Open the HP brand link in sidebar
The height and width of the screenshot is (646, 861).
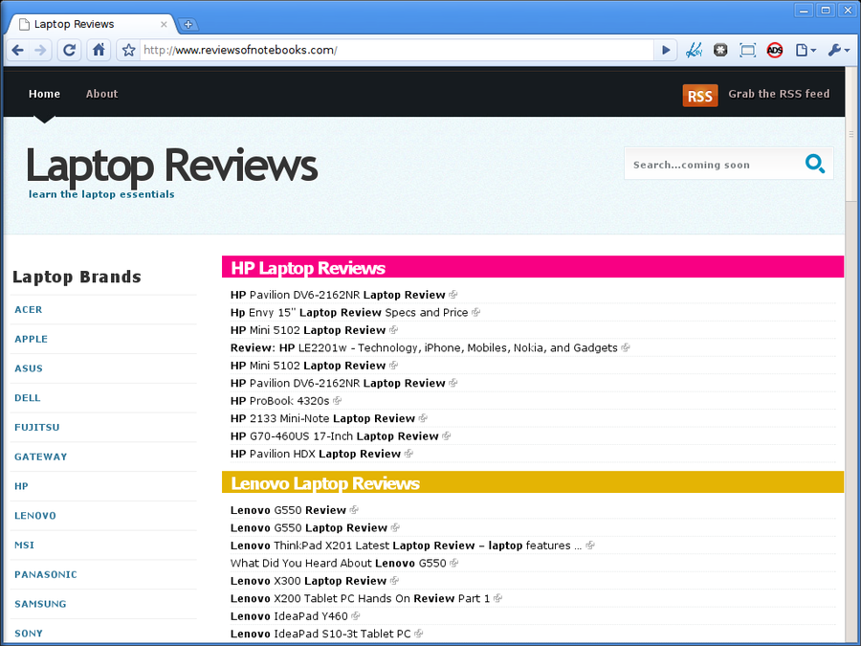pos(21,486)
